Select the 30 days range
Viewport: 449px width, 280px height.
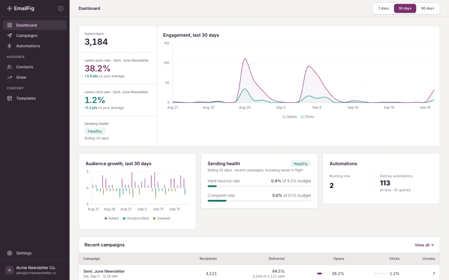[x=405, y=8]
